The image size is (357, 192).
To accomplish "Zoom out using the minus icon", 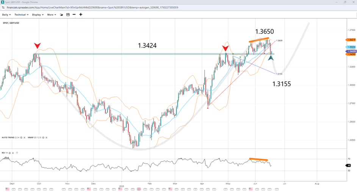I will coord(74,15).
